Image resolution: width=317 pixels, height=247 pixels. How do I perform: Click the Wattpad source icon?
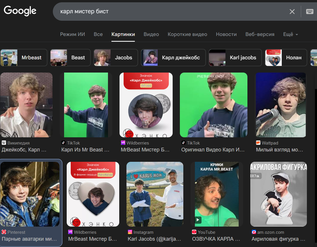coord(258,143)
